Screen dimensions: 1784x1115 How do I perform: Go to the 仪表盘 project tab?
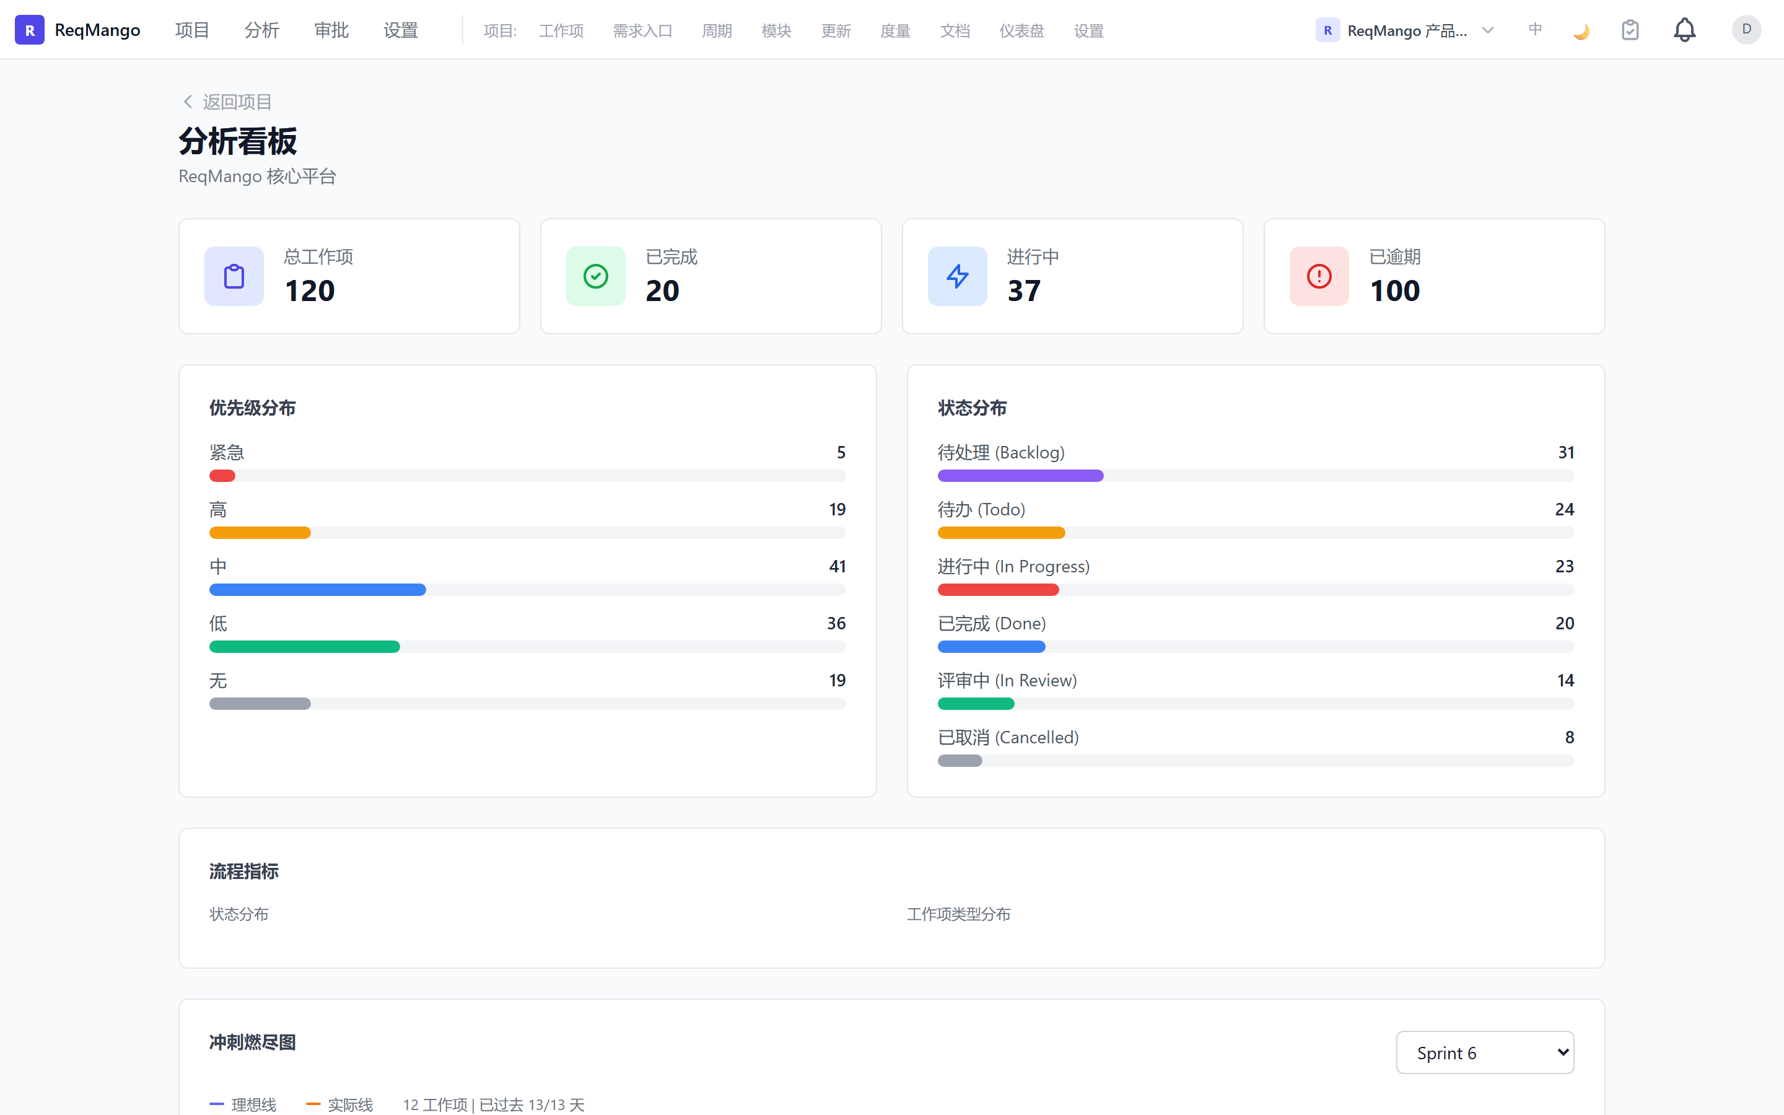coord(1021,31)
